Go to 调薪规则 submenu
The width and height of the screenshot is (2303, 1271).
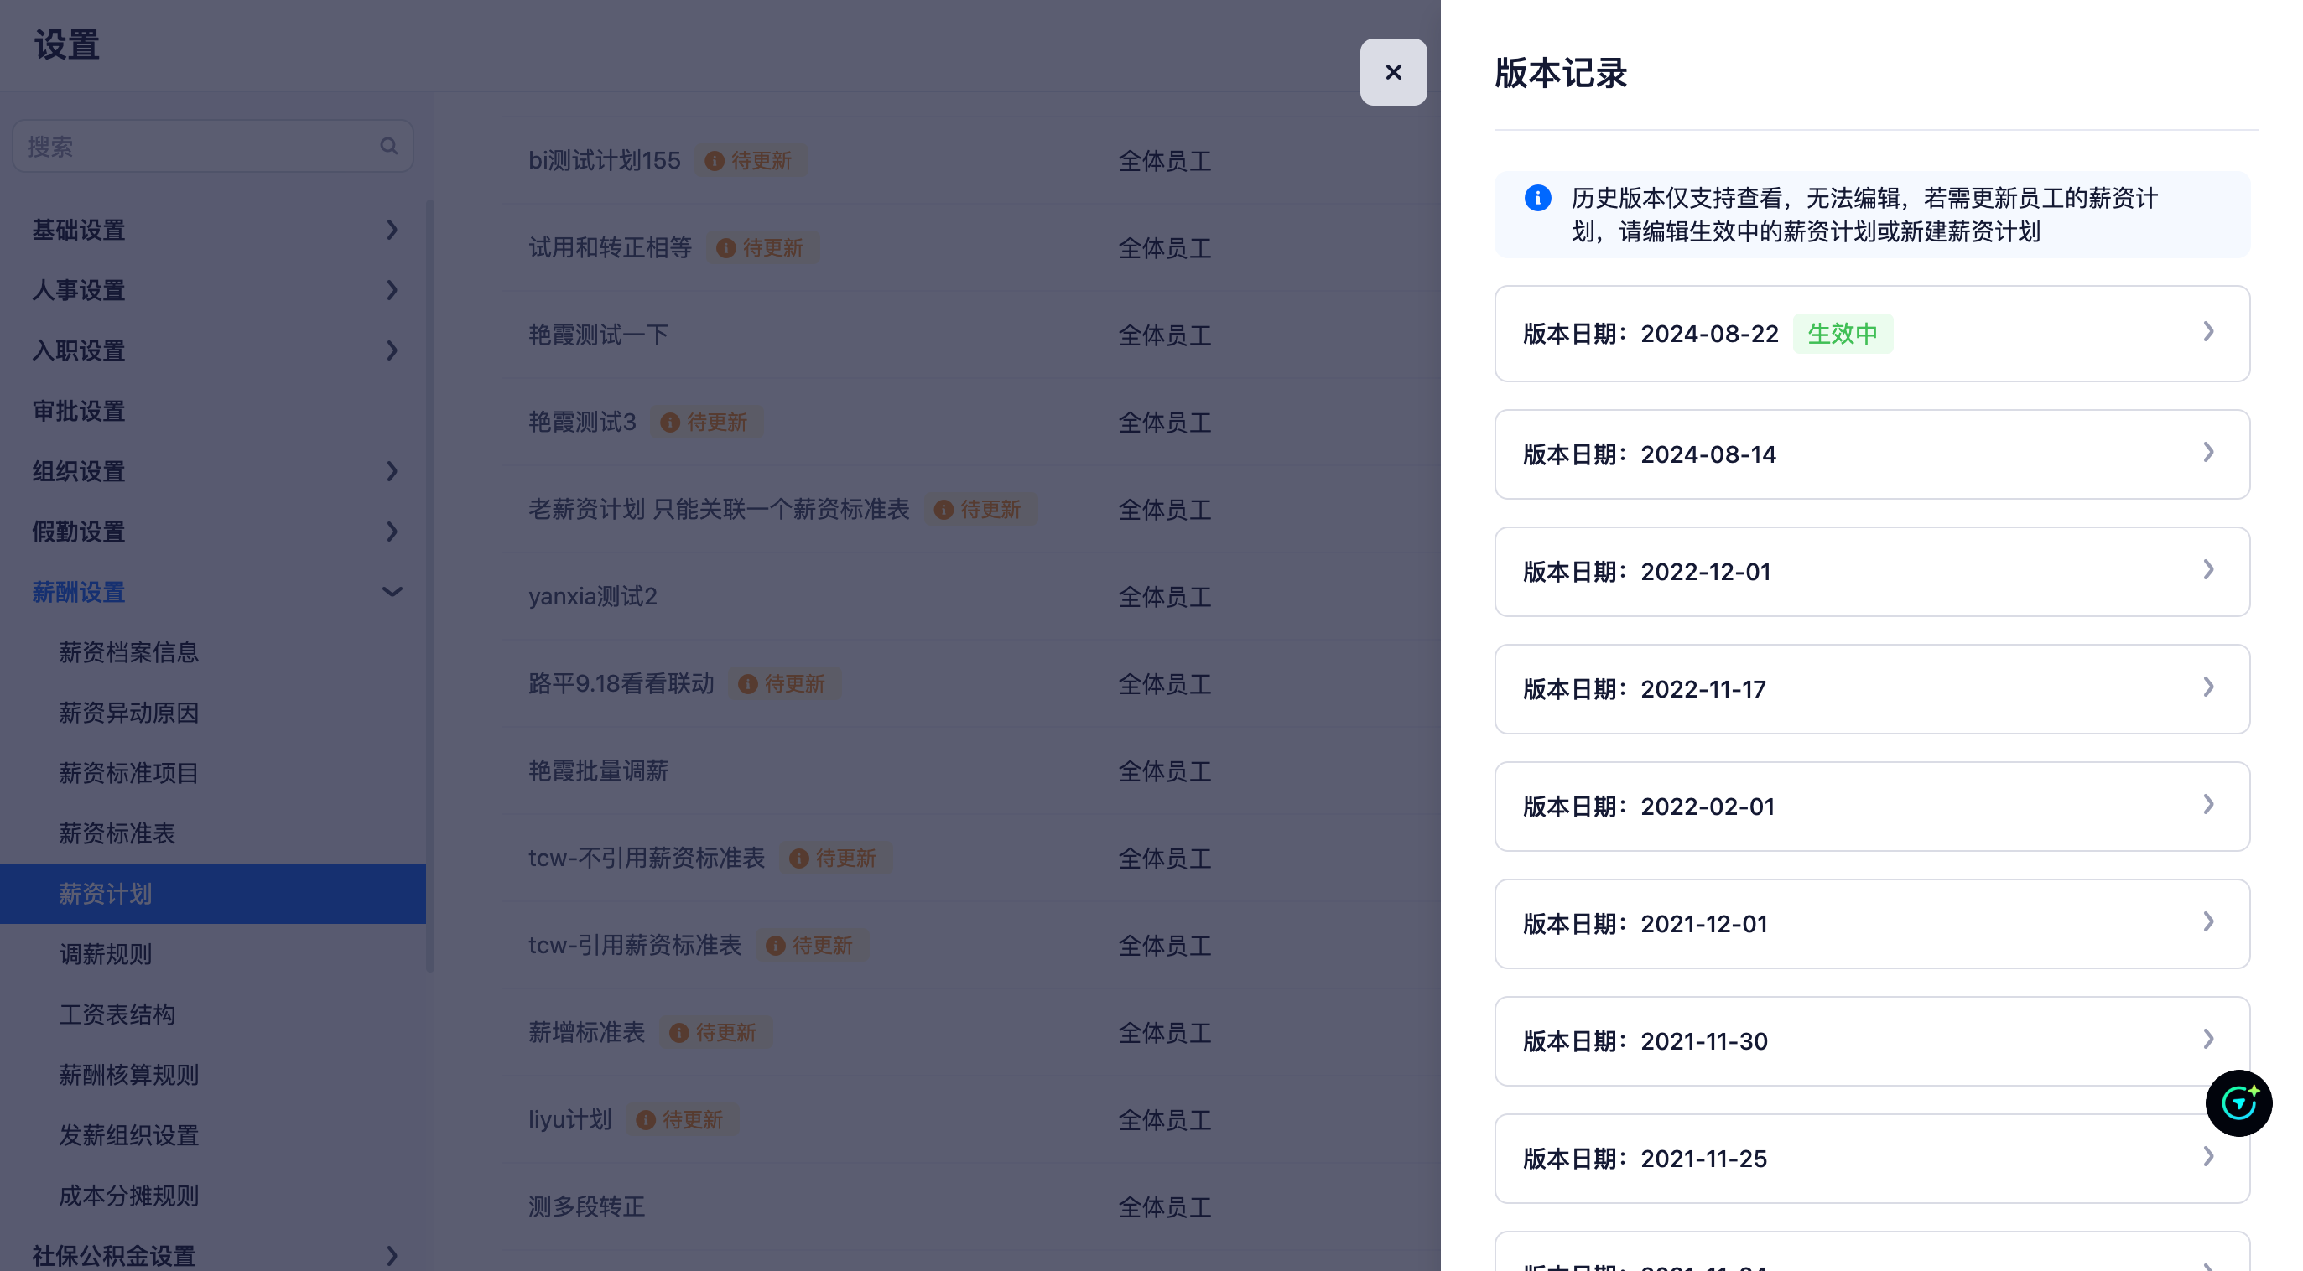point(213,954)
